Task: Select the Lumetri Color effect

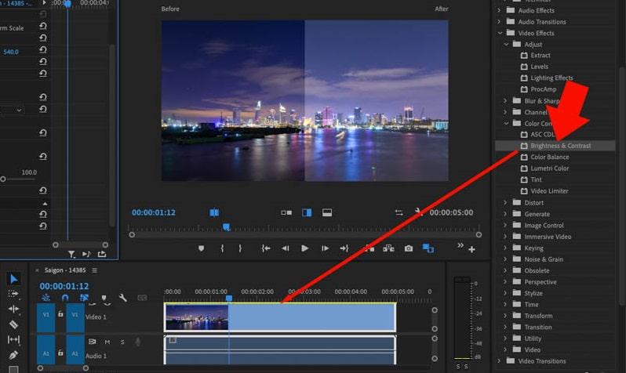Action: (549, 168)
